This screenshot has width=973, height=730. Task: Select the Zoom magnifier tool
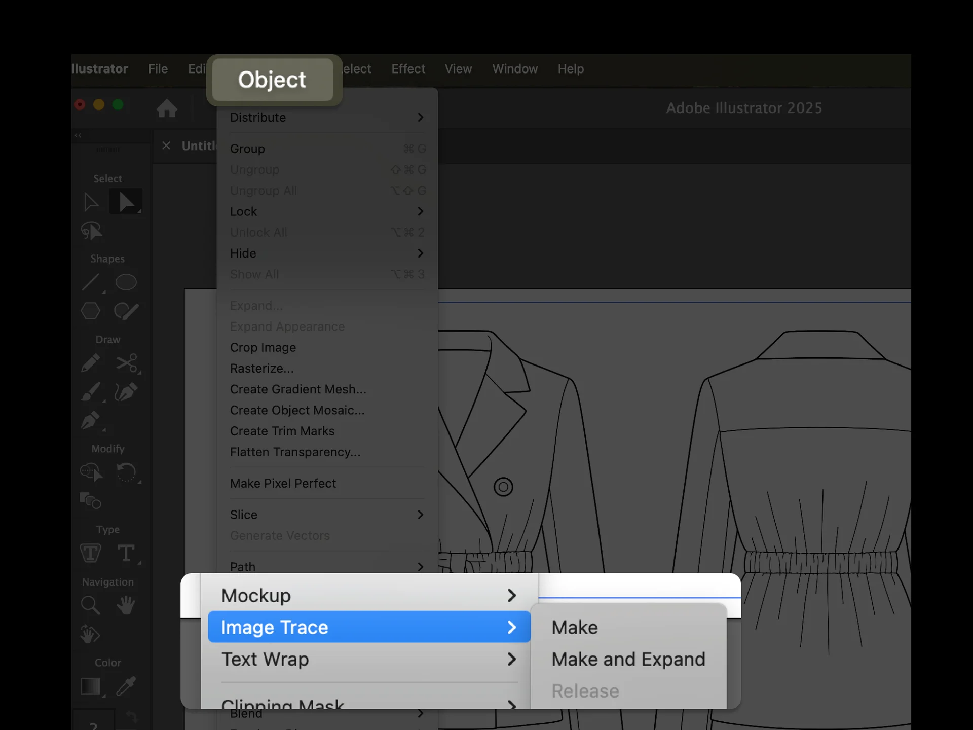[x=90, y=604]
